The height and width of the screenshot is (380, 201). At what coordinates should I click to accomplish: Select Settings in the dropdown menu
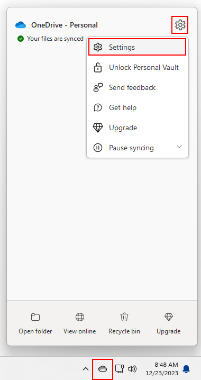coord(138,47)
